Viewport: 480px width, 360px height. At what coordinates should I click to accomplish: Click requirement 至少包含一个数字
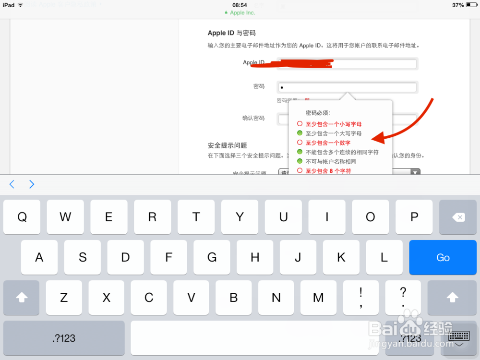click(x=328, y=143)
